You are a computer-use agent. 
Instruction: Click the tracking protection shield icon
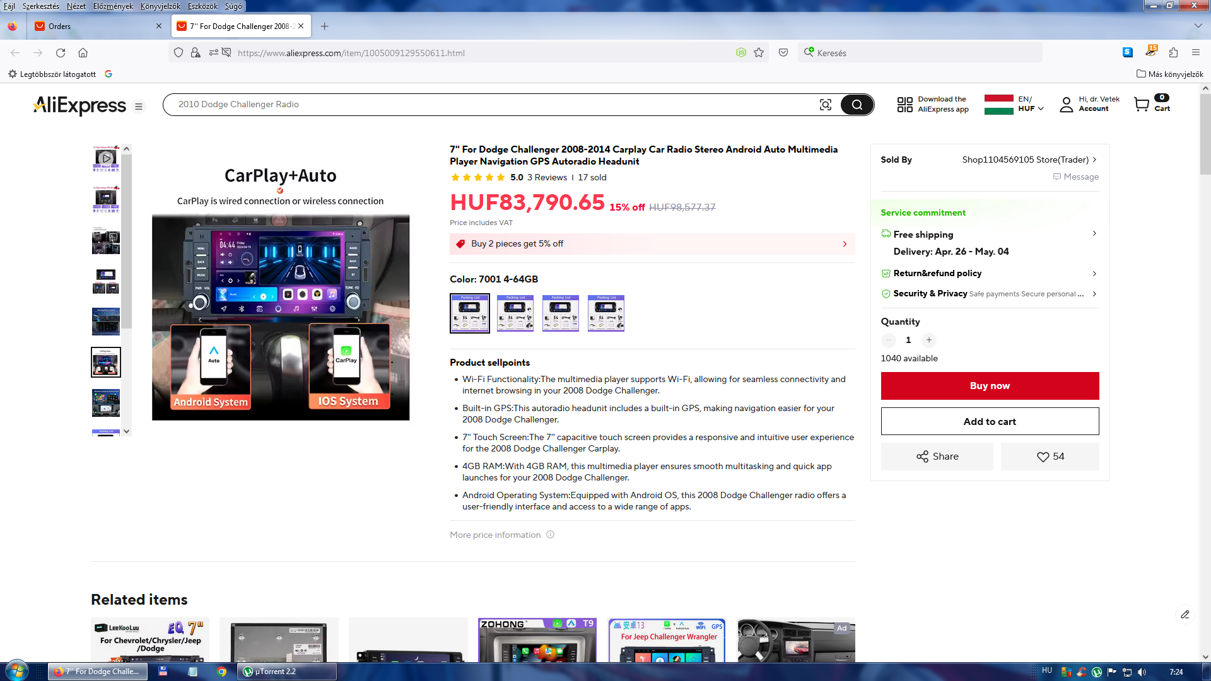(x=178, y=53)
